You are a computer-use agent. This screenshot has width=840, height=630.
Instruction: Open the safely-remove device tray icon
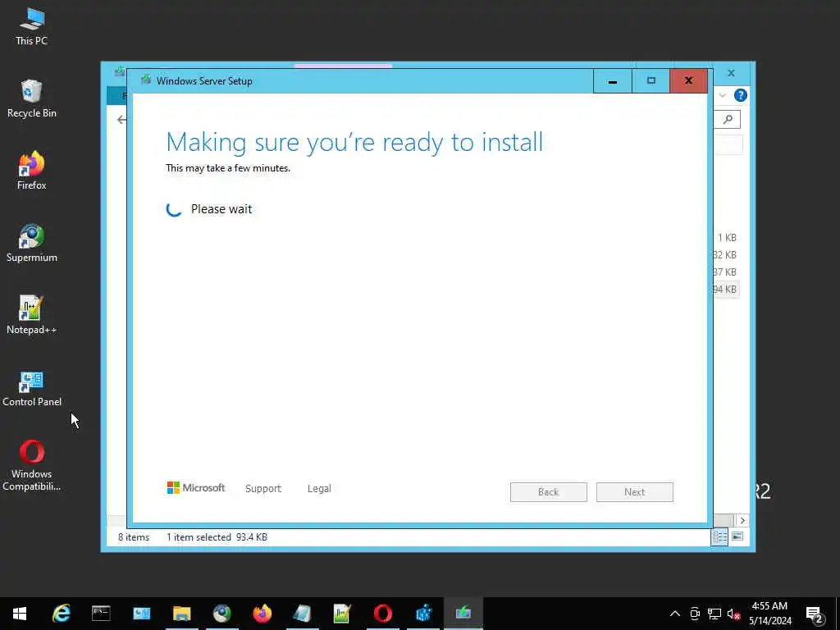tap(695, 614)
